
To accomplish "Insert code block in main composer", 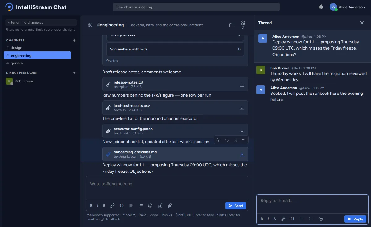I will [122, 206].
